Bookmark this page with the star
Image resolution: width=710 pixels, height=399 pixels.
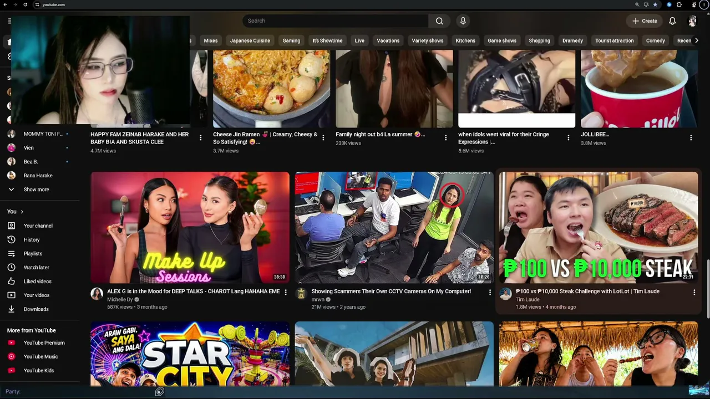coord(655,4)
